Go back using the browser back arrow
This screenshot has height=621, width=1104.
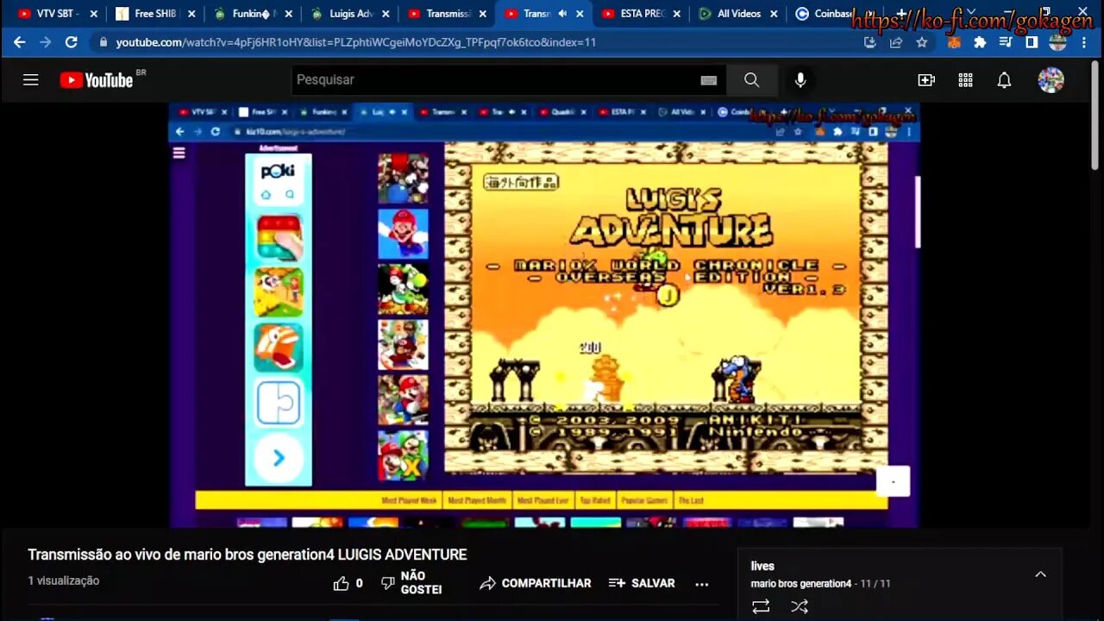click(19, 41)
